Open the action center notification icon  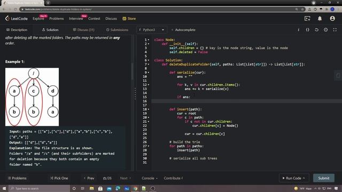[x=336, y=188]
